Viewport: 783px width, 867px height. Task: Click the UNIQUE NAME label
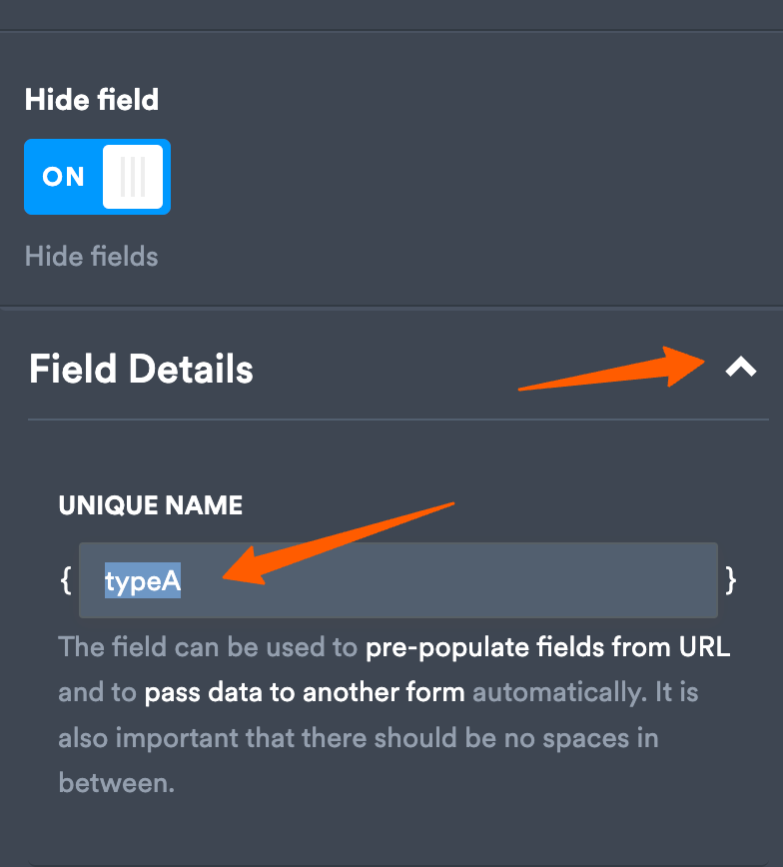click(150, 505)
